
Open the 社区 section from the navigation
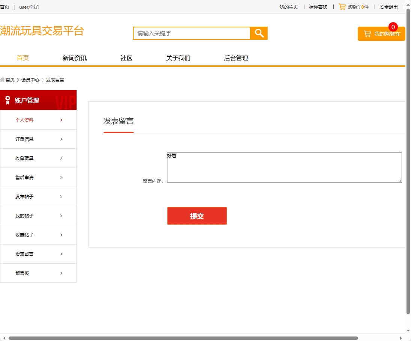tap(126, 58)
